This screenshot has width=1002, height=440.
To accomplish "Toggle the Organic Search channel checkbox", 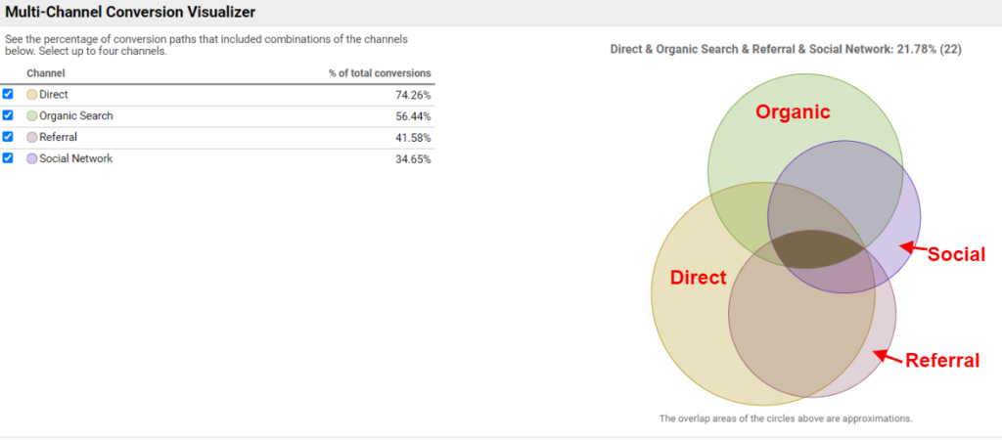I will tap(8, 115).
